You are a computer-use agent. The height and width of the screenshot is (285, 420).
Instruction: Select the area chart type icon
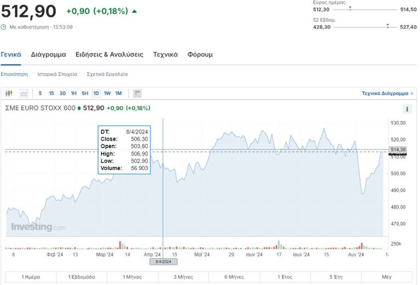pos(24,94)
